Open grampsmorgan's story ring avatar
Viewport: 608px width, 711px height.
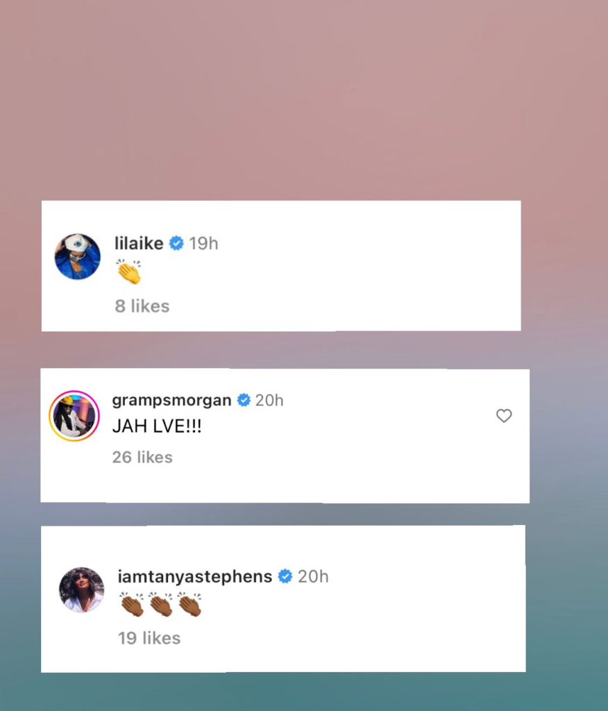coord(74,416)
